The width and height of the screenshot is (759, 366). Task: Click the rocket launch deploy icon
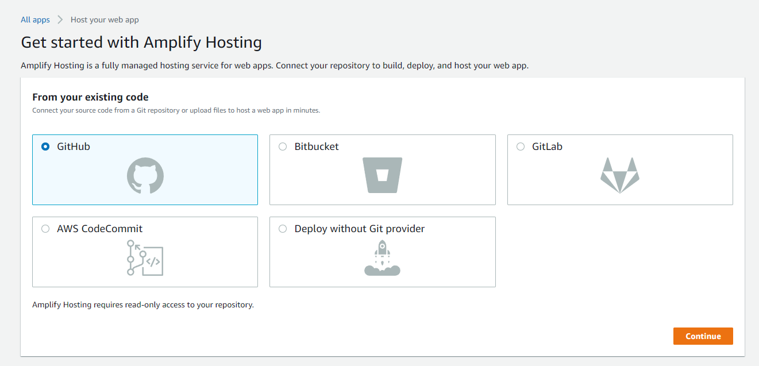tap(382, 257)
